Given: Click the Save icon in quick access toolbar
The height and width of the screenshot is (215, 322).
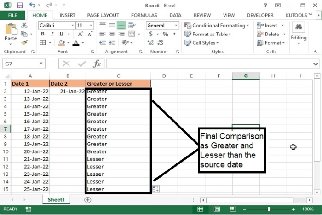Looking at the screenshot, I should click(x=20, y=5).
